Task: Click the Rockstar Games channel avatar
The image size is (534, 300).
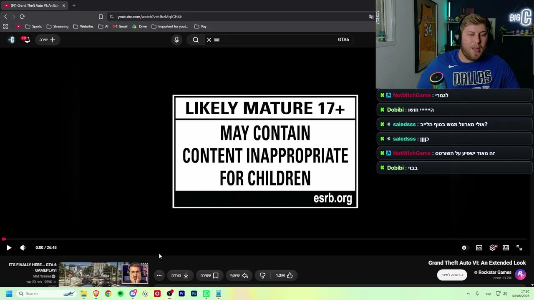Action: (x=520, y=274)
